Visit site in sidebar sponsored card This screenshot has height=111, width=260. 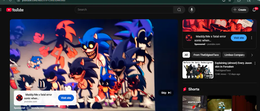click(x=239, y=38)
